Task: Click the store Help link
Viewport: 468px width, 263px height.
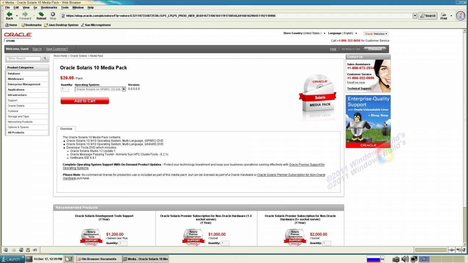Action: 333,49
